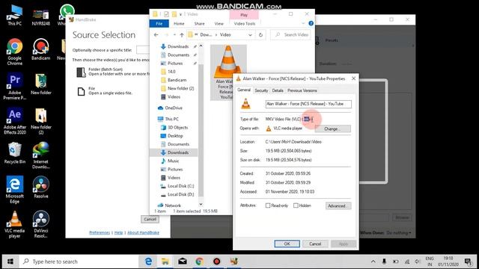Open HandBrake Help link

[118, 232]
